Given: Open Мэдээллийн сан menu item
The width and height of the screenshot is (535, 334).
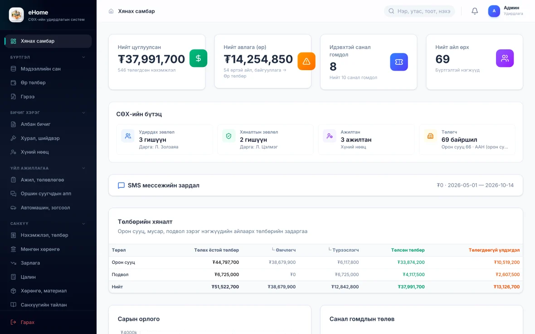Looking at the screenshot, I should point(48,69).
